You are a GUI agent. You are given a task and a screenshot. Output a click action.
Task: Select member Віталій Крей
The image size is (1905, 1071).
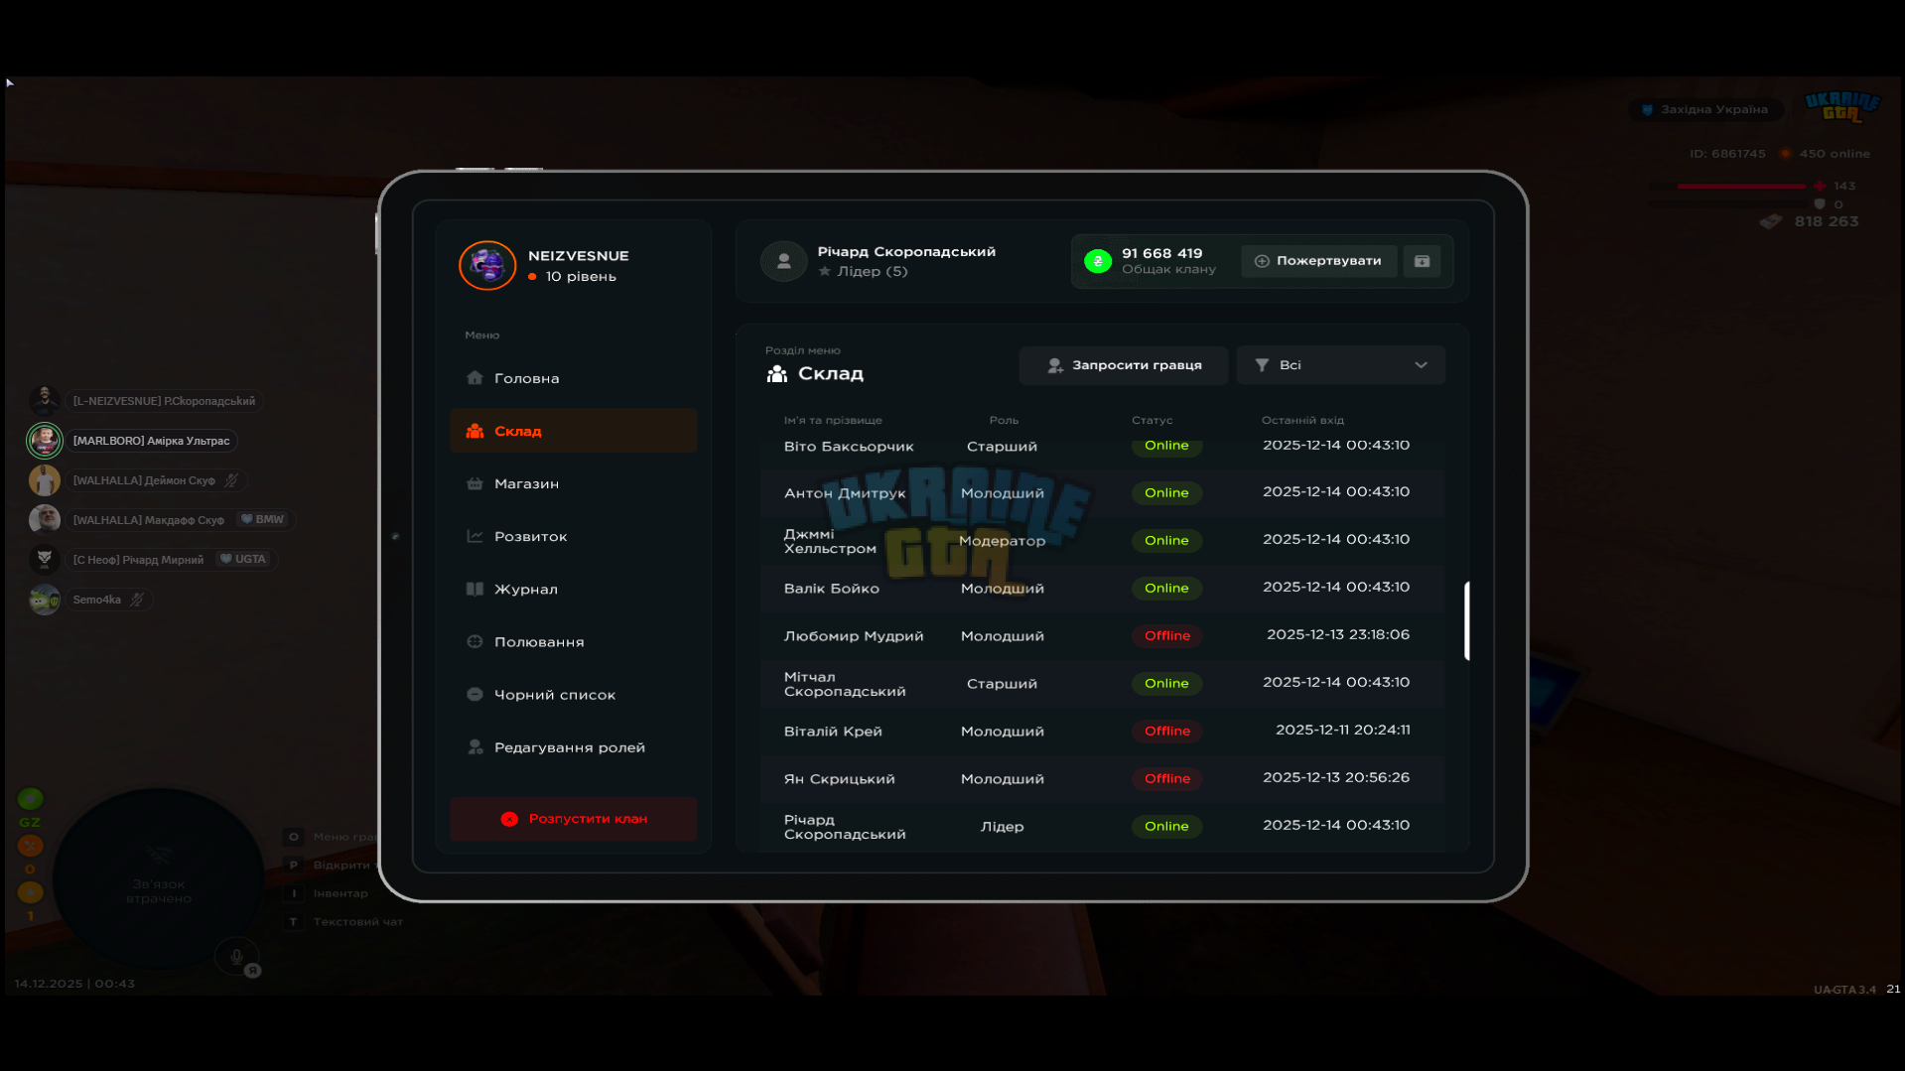pos(1102,731)
